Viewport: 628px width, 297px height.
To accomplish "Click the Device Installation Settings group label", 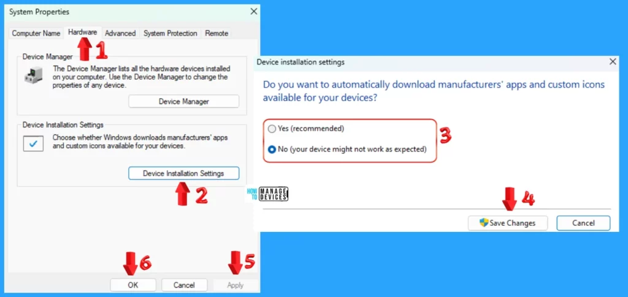I will pos(63,125).
